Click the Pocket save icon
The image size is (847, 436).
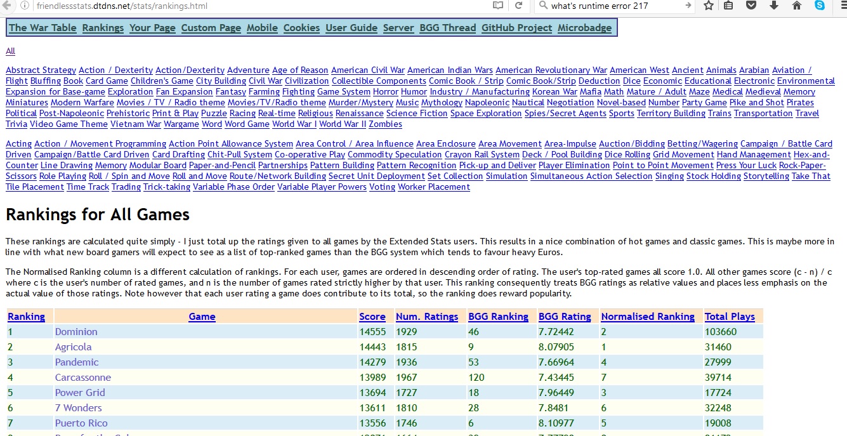751,6
